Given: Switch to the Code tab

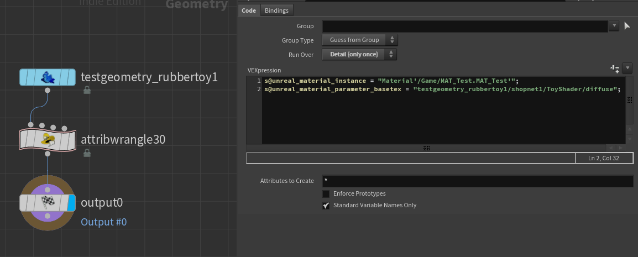Looking at the screenshot, I should 249,11.
